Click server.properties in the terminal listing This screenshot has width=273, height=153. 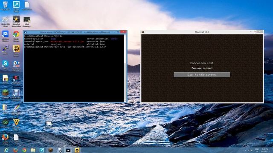(98, 39)
